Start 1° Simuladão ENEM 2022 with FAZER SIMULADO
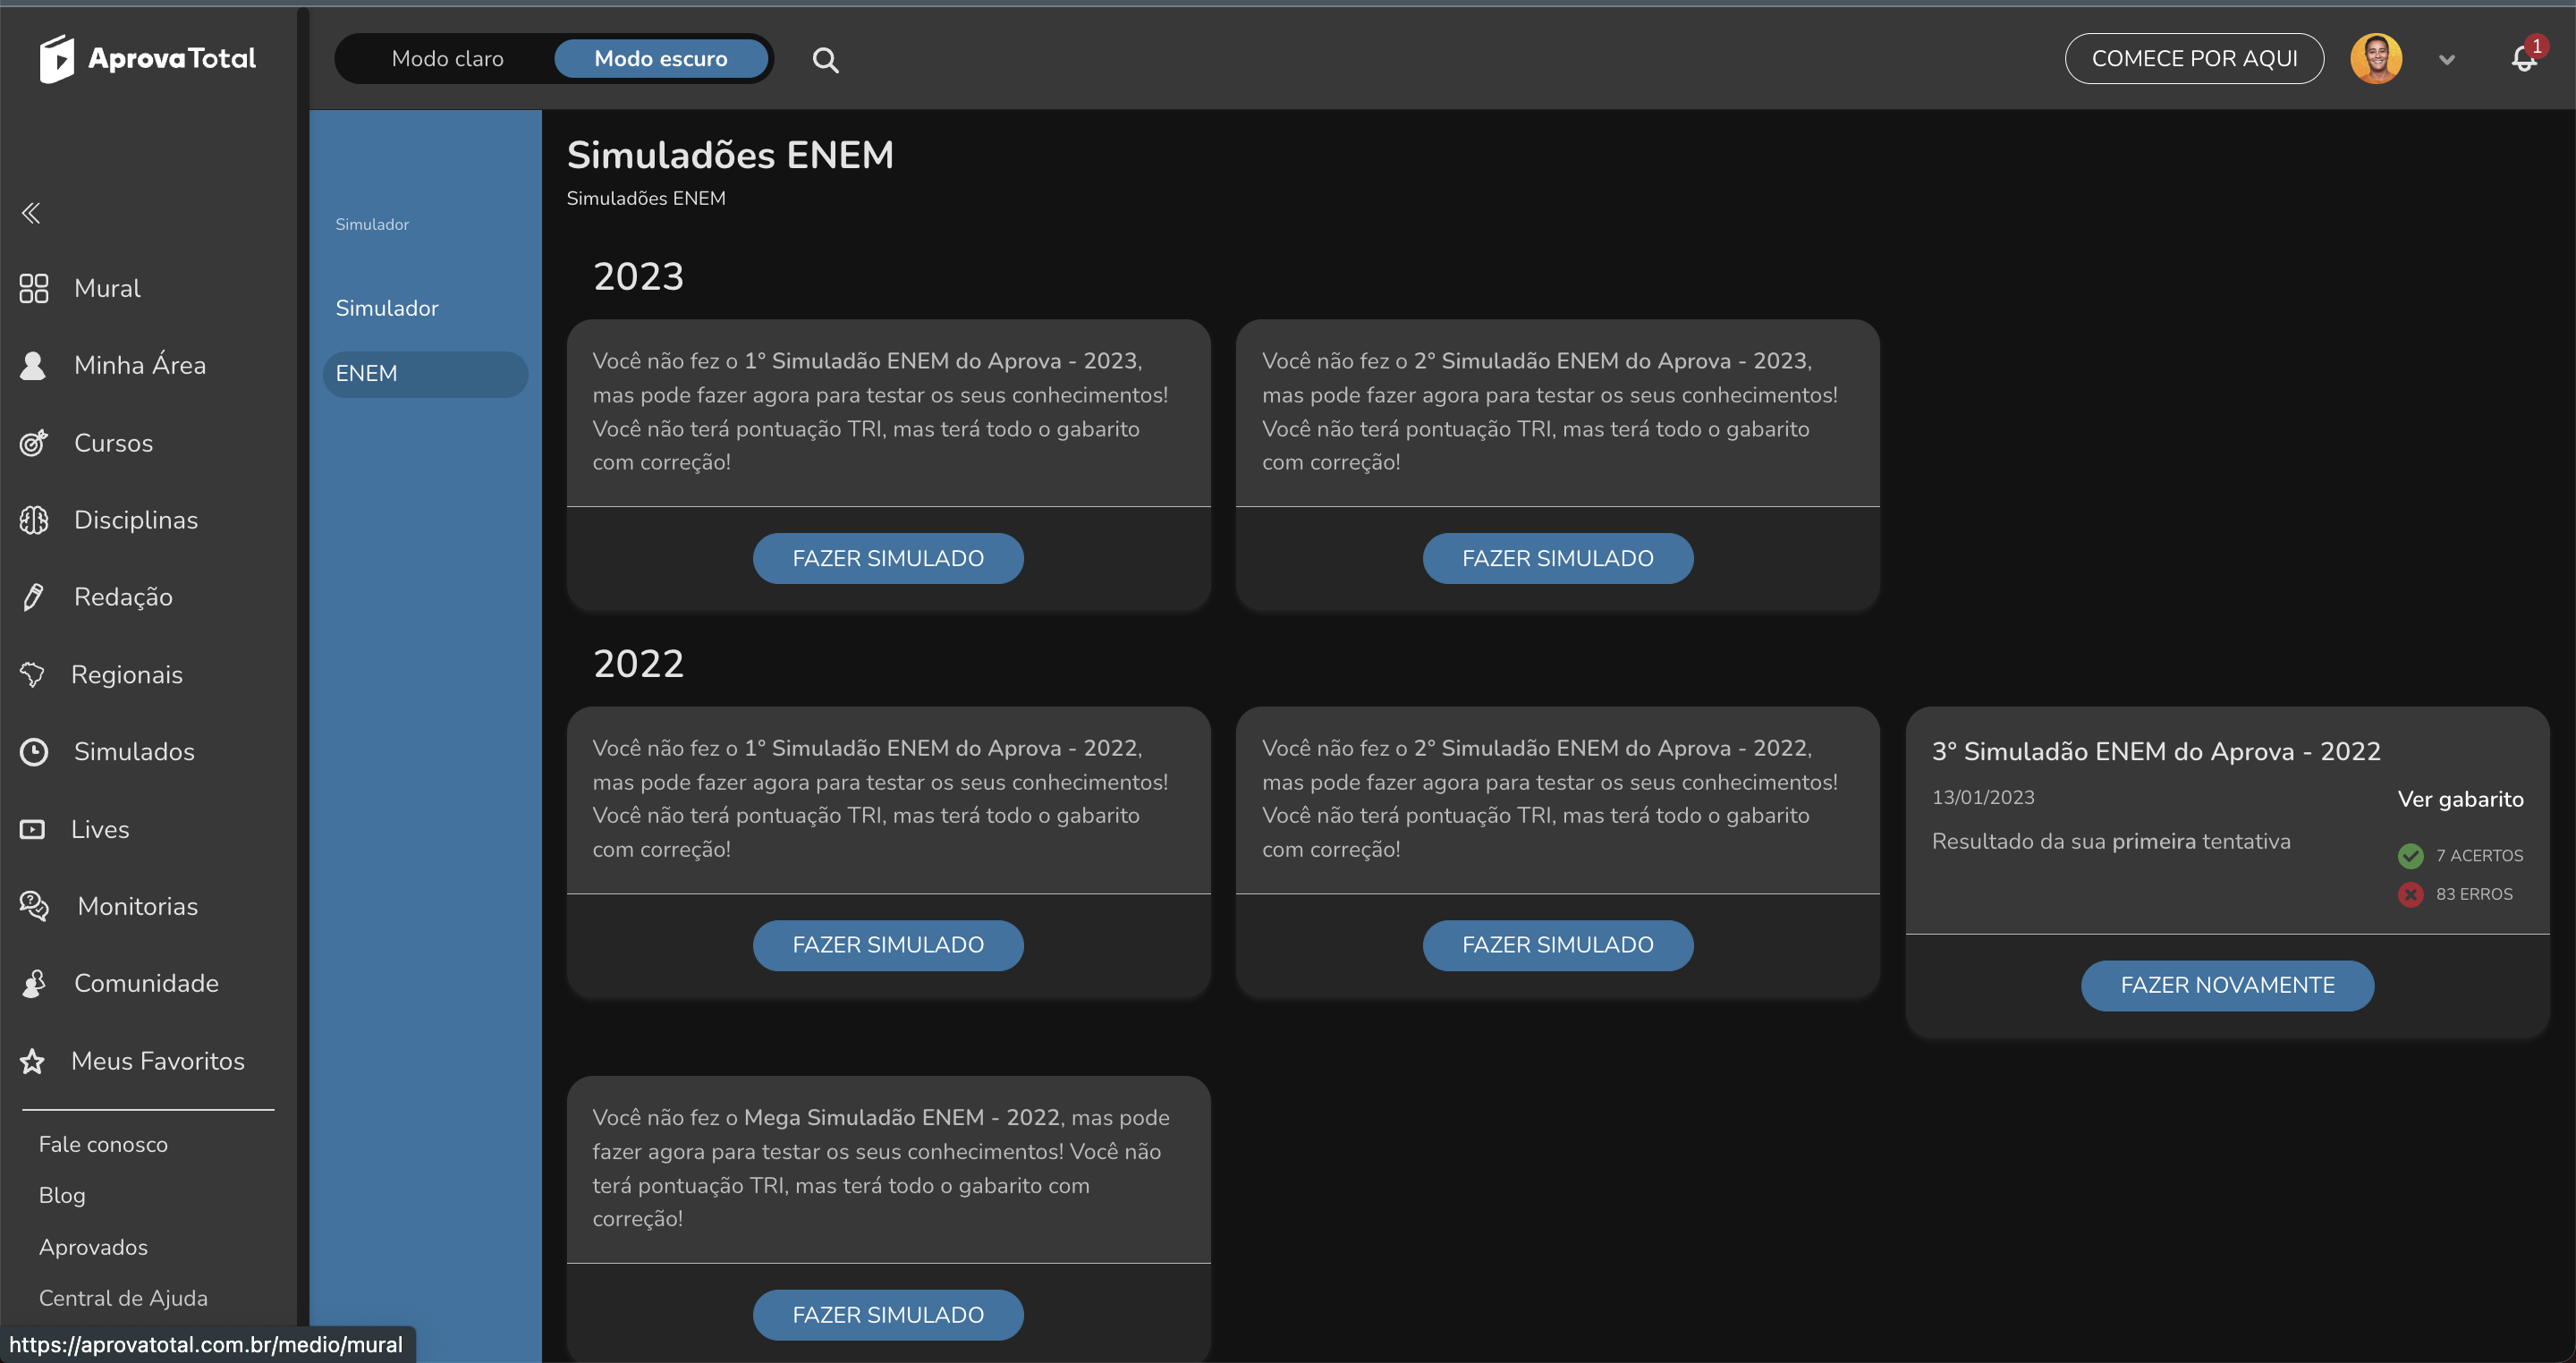 click(x=888, y=945)
